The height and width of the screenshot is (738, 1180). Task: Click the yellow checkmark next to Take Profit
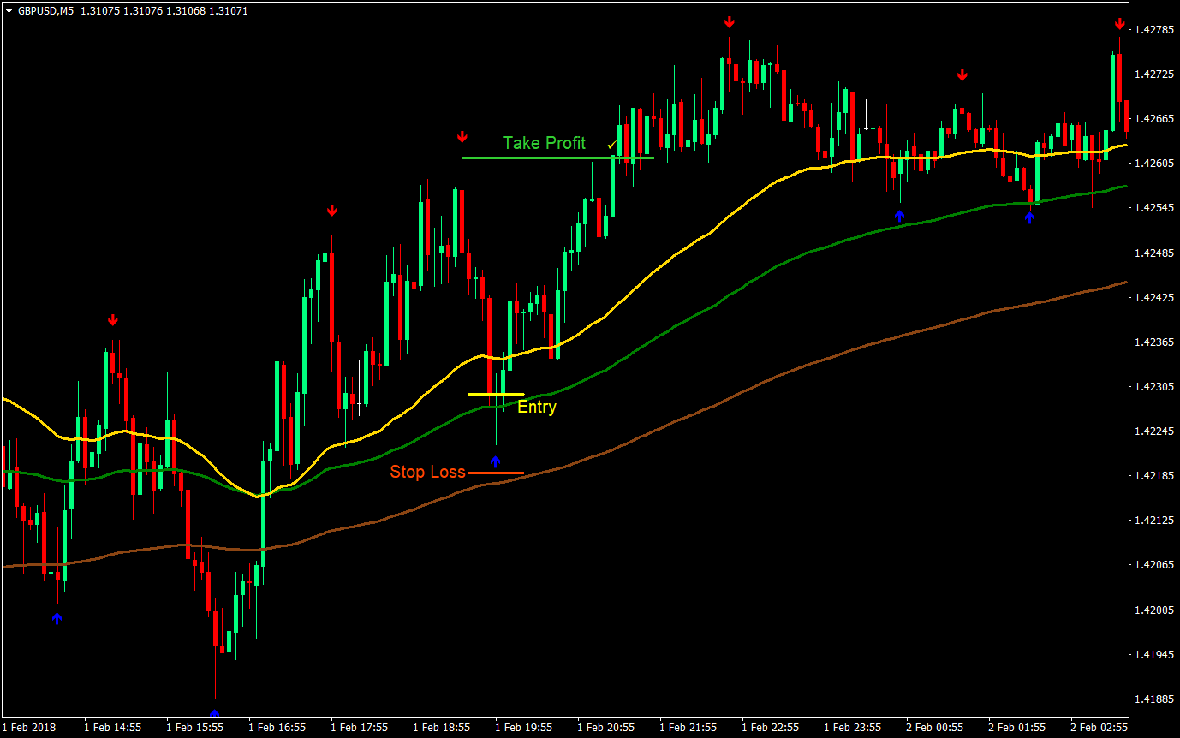[x=611, y=145]
